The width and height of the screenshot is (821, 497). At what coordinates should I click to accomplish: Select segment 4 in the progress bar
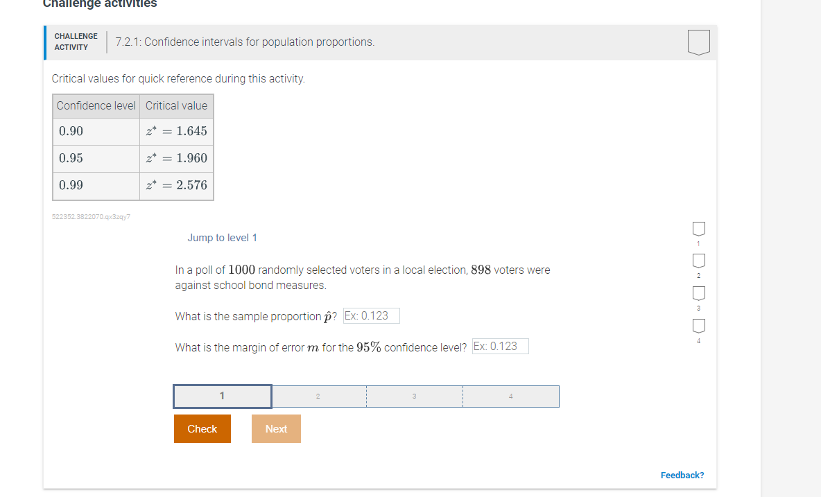click(510, 396)
